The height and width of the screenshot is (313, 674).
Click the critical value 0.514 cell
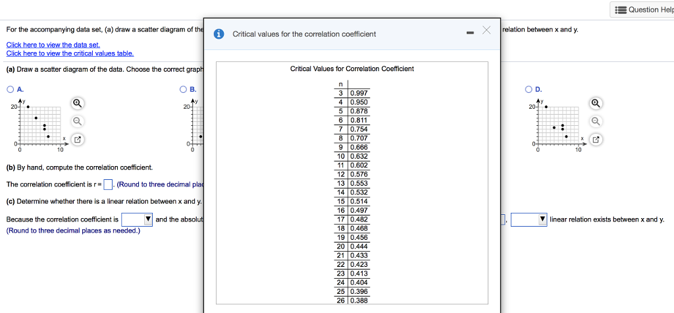click(359, 201)
